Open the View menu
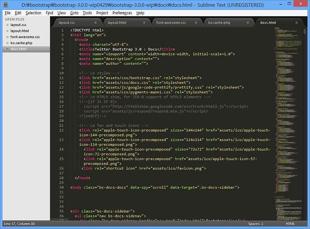Image resolution: width=310 pixels, height=229 pixels. [62, 13]
